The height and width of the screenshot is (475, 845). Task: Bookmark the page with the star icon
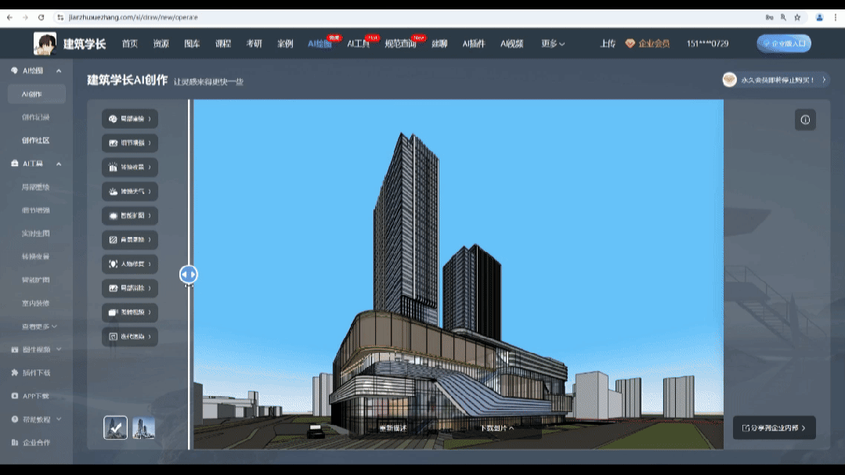coord(797,17)
